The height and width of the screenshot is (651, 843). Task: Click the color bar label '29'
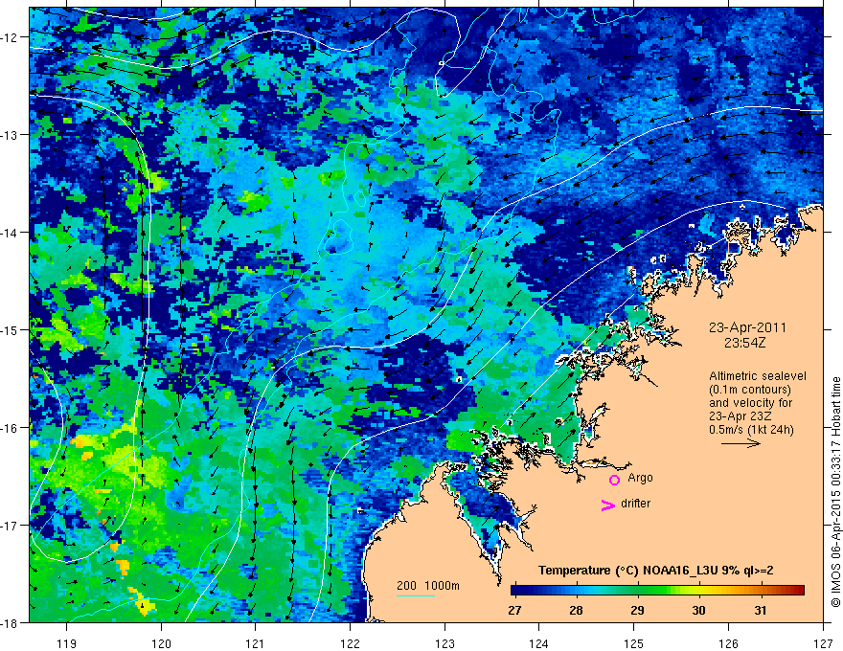point(637,611)
